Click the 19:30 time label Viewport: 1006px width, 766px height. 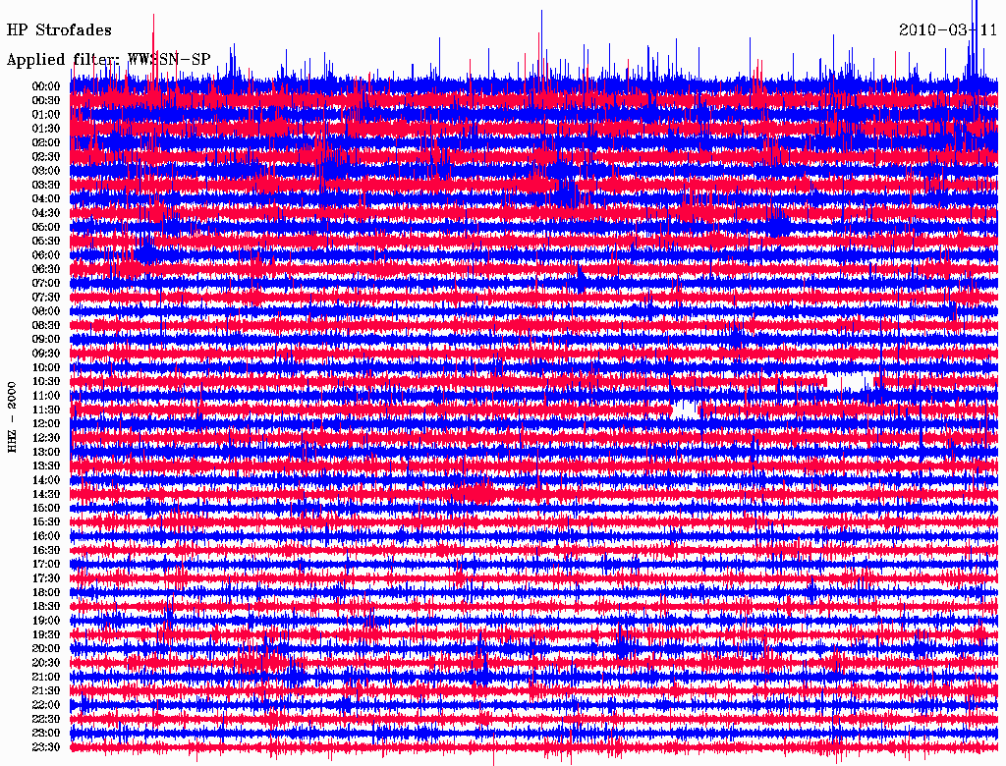click(46, 635)
